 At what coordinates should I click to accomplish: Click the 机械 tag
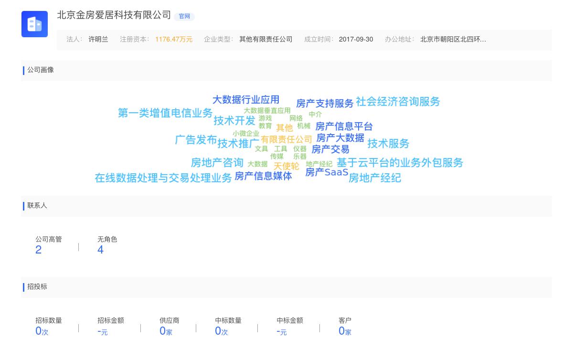[304, 126]
